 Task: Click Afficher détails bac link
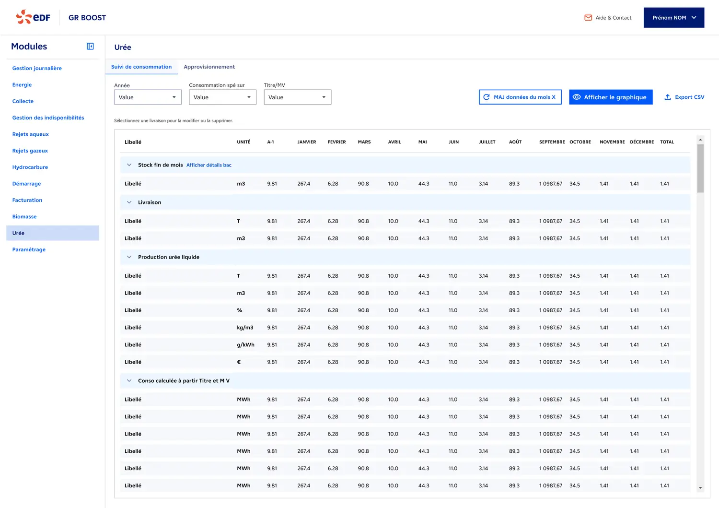[209, 165]
